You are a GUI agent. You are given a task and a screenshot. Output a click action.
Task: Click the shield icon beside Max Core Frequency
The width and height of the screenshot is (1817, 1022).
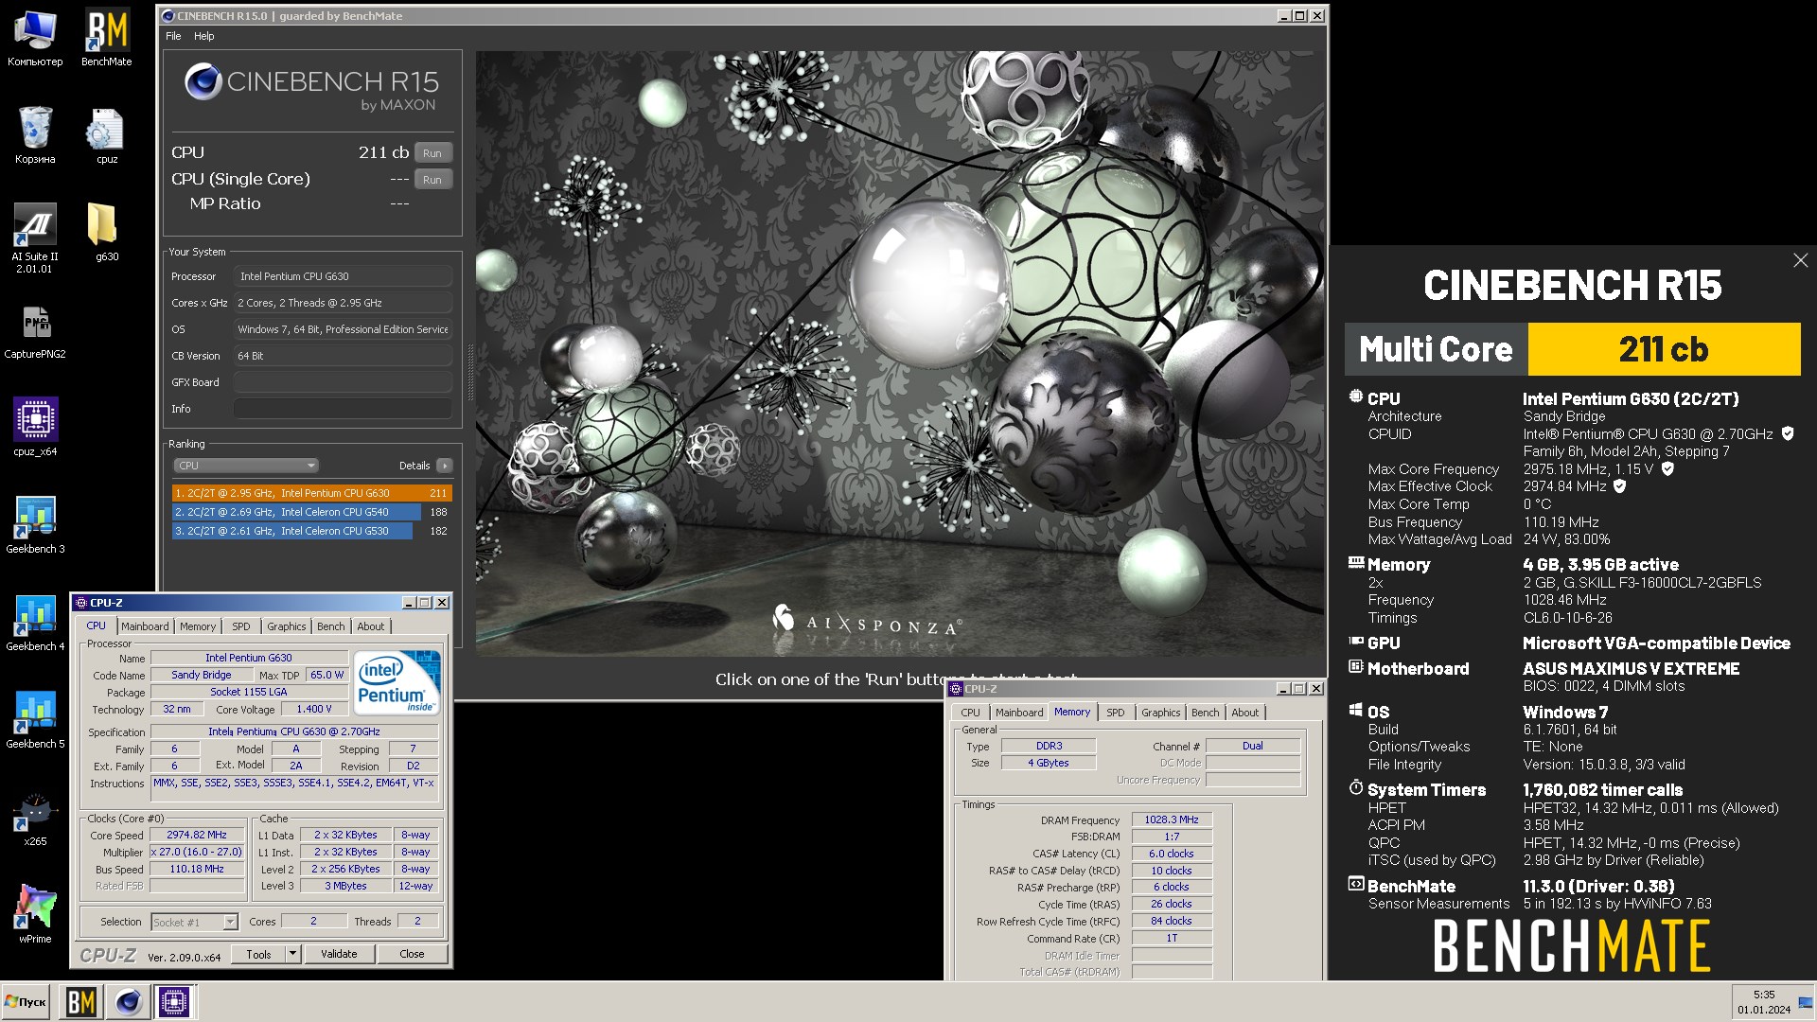[1667, 468]
